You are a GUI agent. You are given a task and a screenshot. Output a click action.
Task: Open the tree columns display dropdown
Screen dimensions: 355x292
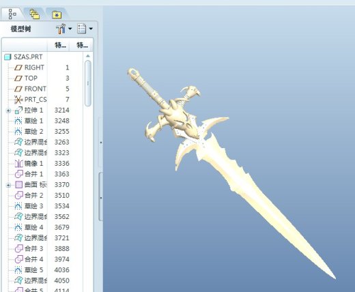85,29
